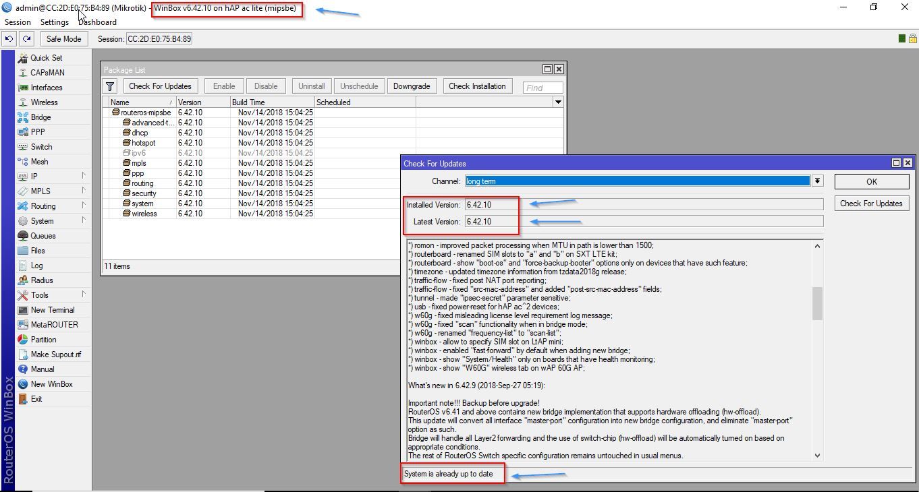Open the Session menu
This screenshot has height=492, width=919.
18,22
